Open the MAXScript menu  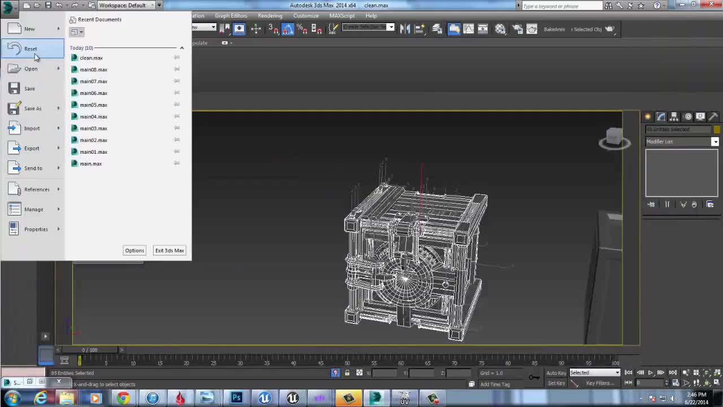(342, 16)
